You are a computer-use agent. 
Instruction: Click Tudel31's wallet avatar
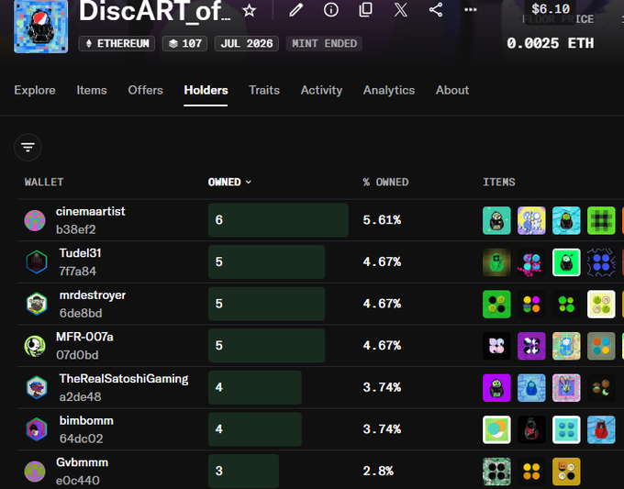(37, 261)
